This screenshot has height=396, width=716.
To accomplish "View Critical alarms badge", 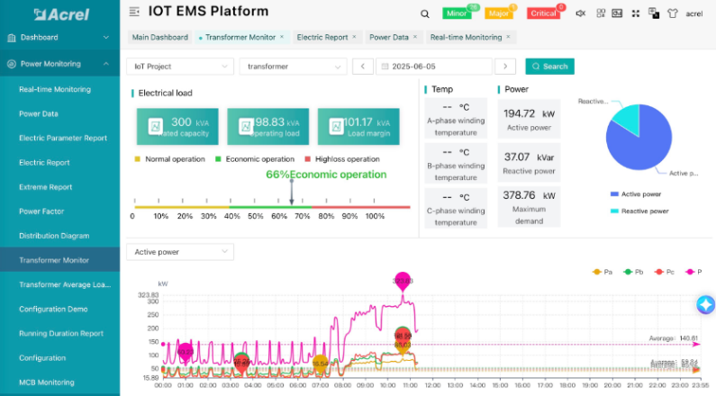I will pos(543,13).
